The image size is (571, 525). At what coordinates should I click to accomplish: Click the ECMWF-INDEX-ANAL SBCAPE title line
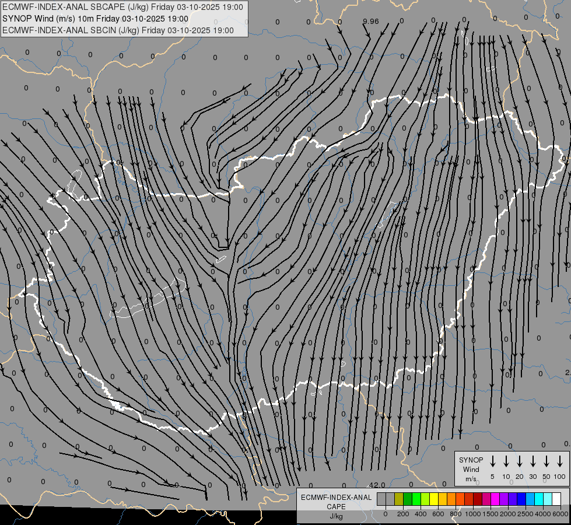pos(124,7)
